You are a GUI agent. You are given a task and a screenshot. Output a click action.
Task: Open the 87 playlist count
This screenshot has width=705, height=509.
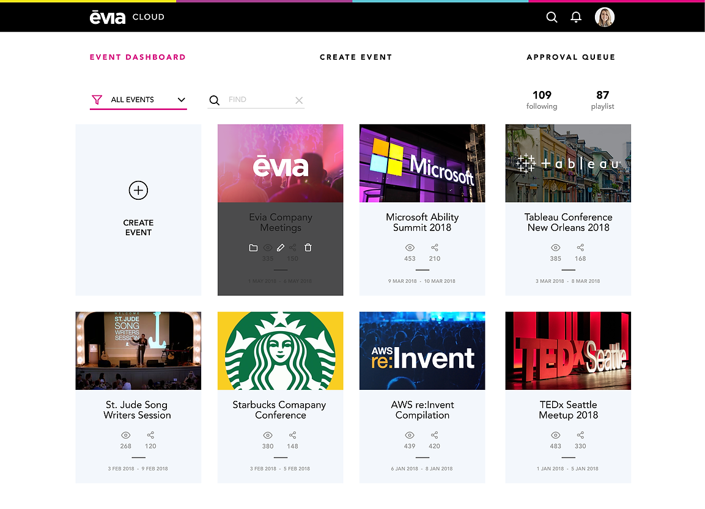(602, 100)
